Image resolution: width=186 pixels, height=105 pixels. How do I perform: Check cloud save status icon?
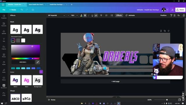click(33, 10)
